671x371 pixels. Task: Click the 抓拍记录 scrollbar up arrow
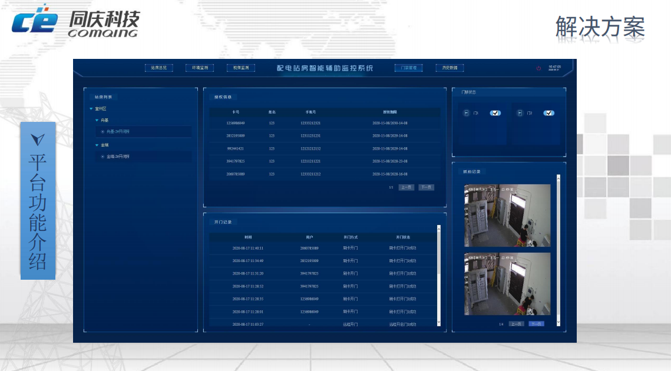(x=558, y=178)
